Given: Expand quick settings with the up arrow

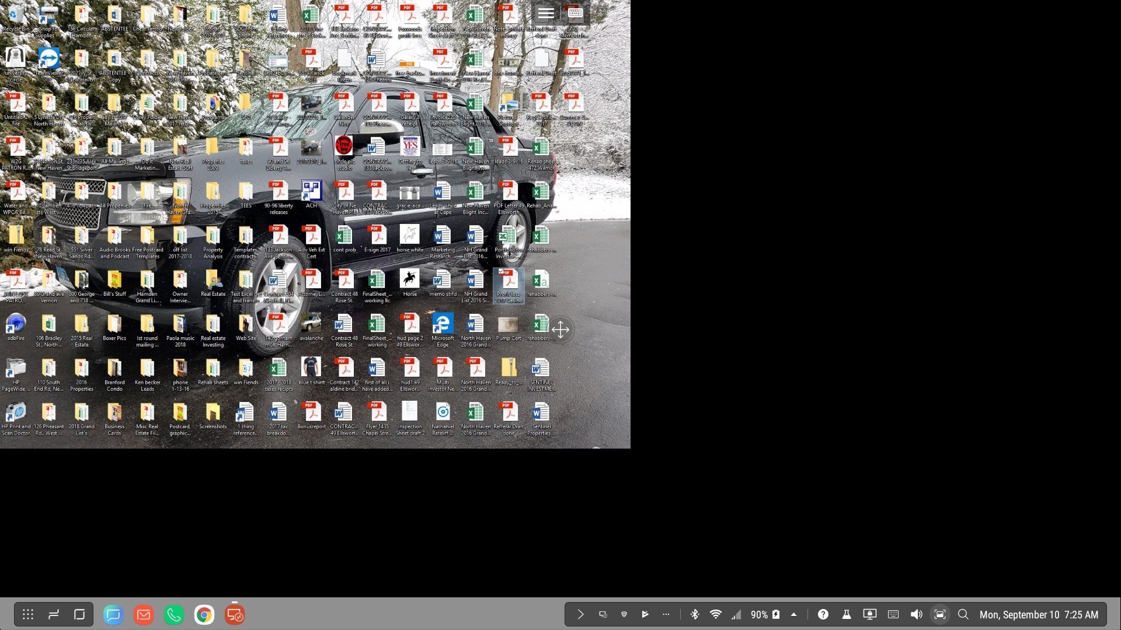Looking at the screenshot, I should pos(793,614).
